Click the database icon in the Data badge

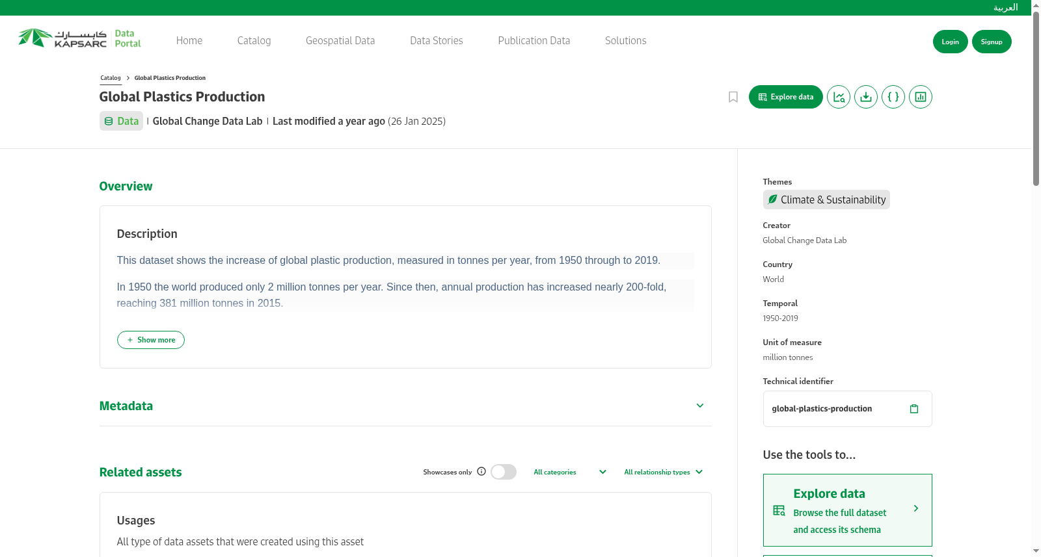point(109,122)
